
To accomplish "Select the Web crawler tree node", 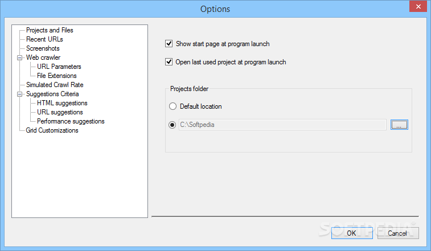I will [43, 57].
